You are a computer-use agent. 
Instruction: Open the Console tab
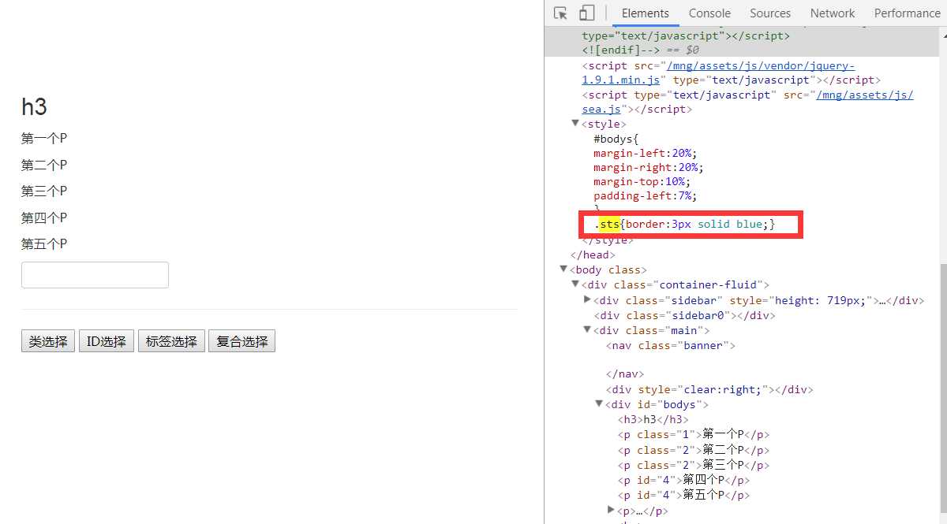pos(709,13)
